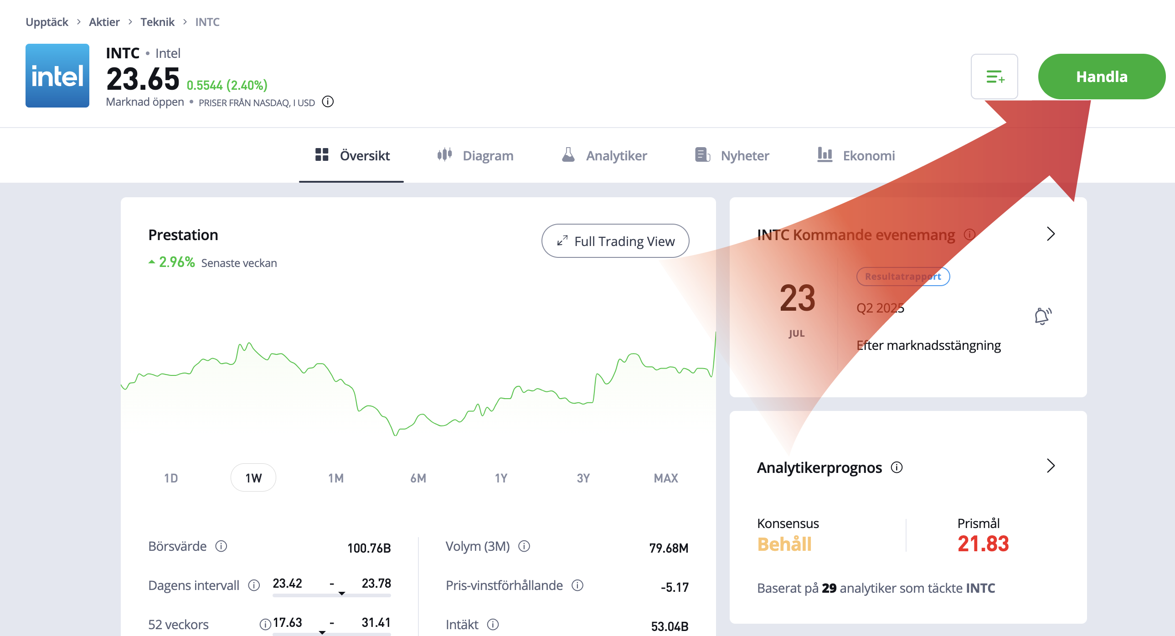Click info icon next to Börsvärde

[221, 546]
